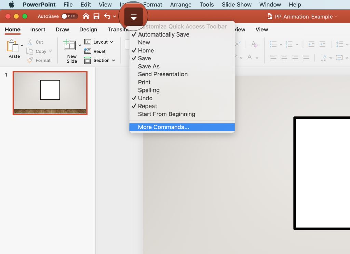Open the View ribbon tab
Screen dimensions: 350x254
[x=261, y=29]
